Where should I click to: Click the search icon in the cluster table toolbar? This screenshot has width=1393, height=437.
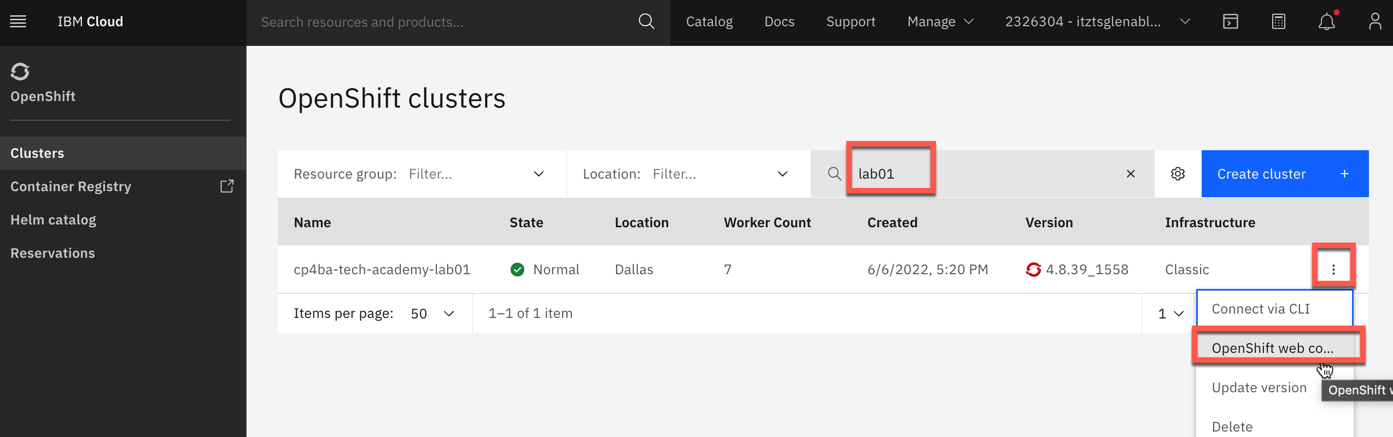point(834,174)
